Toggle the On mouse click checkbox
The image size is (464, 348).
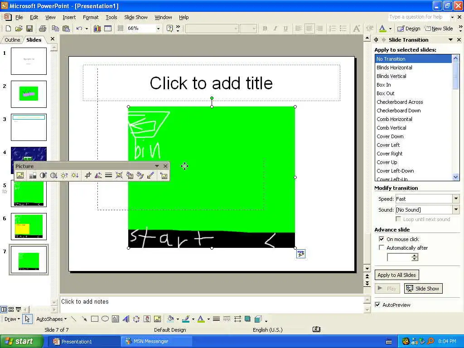coord(382,239)
